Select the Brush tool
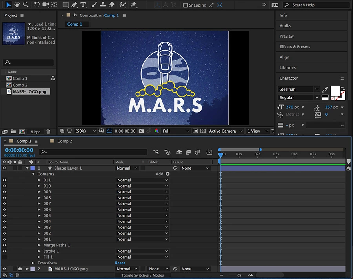This screenshot has width=353, height=279. pyautogui.click(x=94, y=4)
